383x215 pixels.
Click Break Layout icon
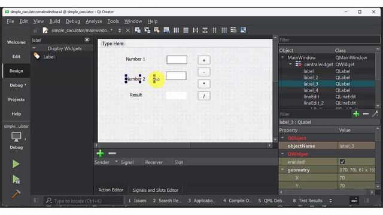coord(233,30)
